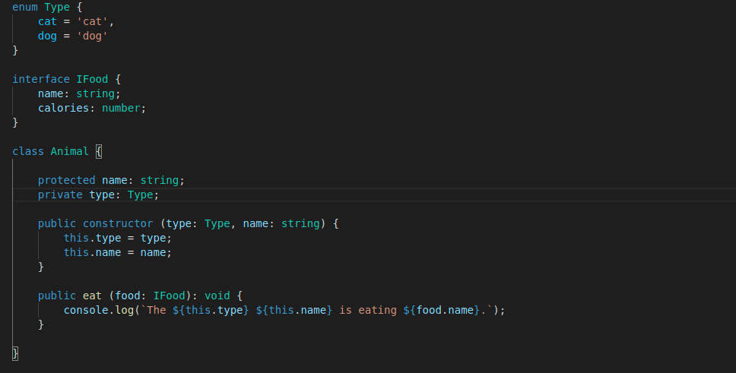Click the 'protected' modifier
Viewport: 736px width, 373px height.
(x=67, y=180)
